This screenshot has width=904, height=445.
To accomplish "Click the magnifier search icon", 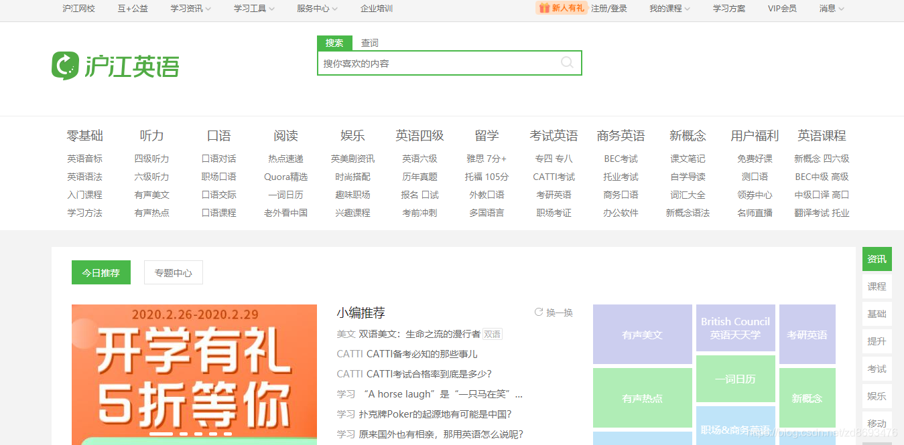I will click(567, 63).
